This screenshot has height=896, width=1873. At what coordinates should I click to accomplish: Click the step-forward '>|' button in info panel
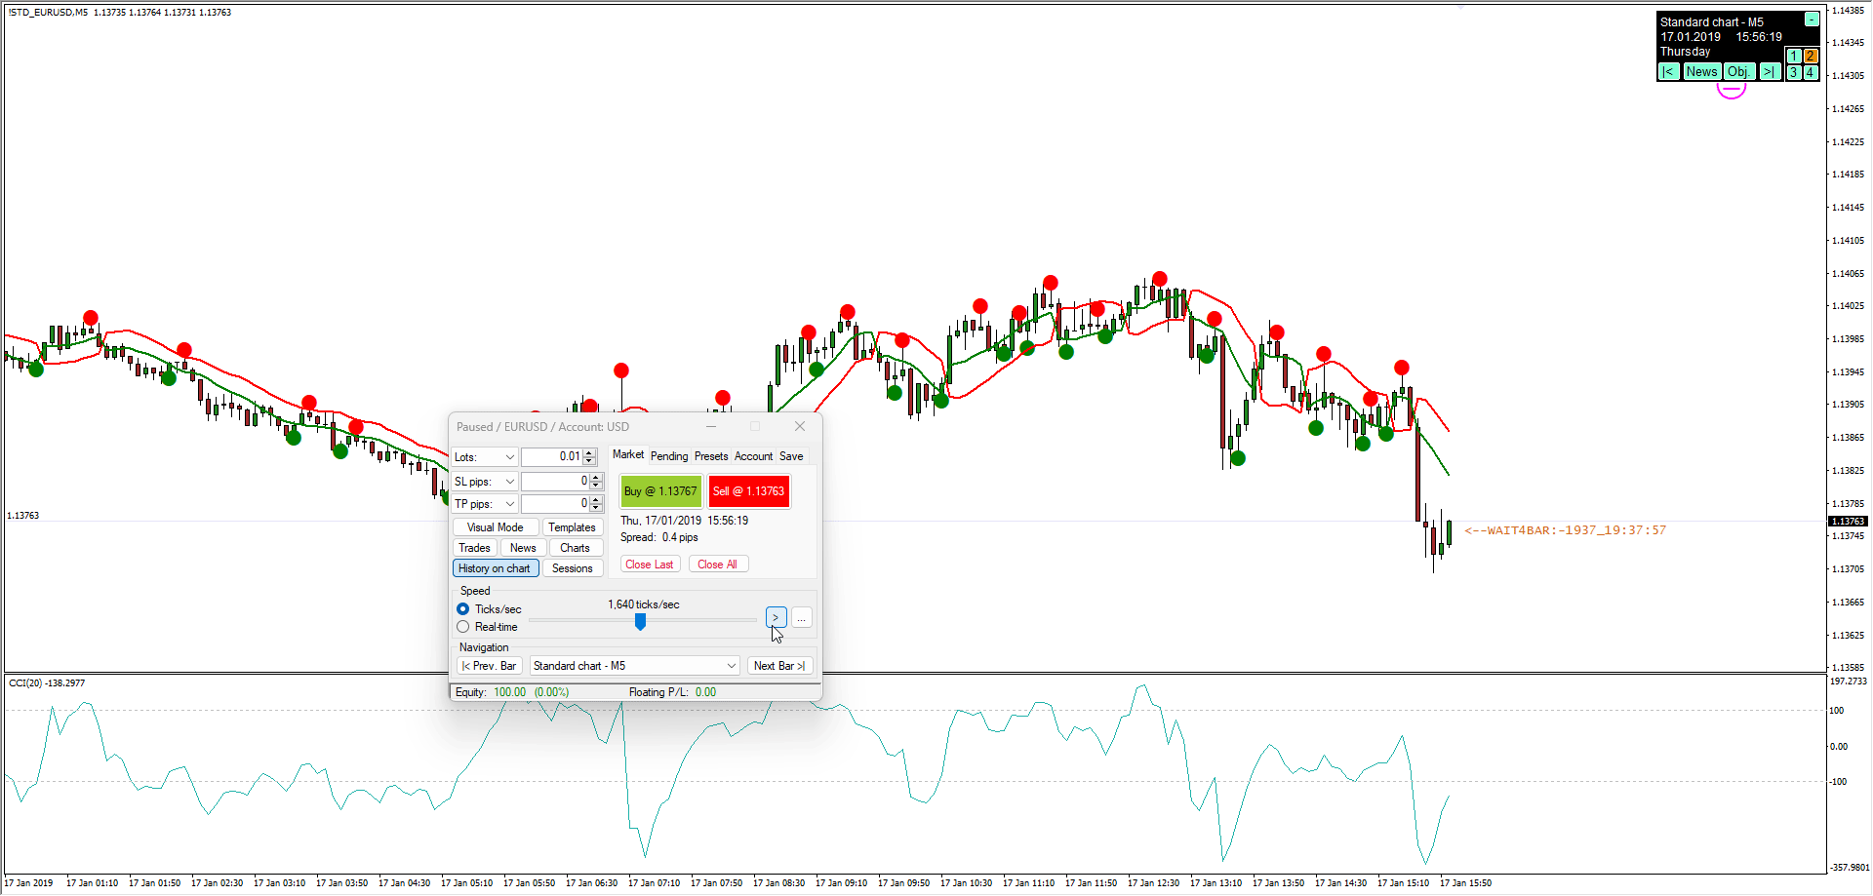point(1770,72)
